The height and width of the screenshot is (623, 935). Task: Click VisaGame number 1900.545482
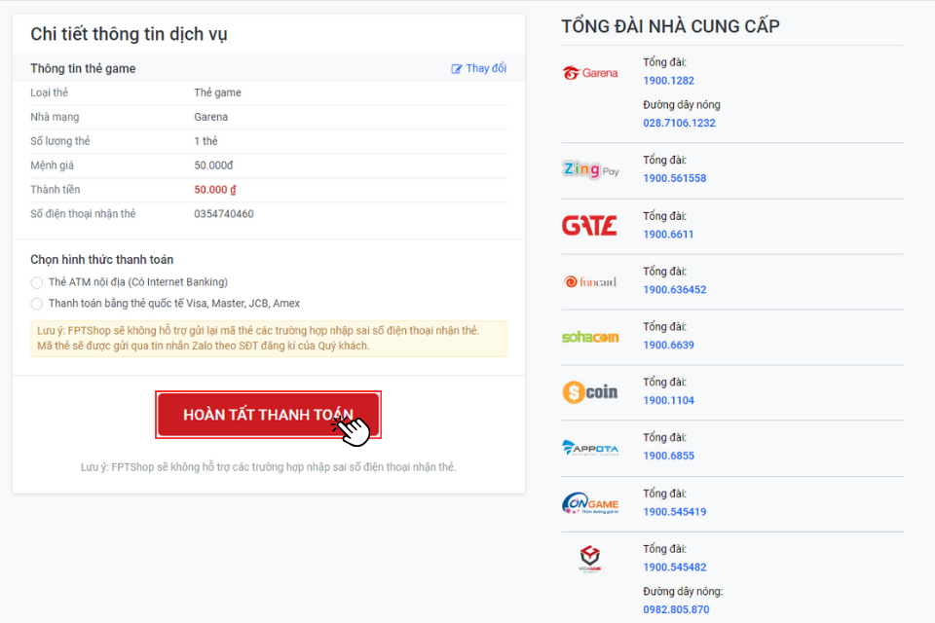pyautogui.click(x=674, y=568)
